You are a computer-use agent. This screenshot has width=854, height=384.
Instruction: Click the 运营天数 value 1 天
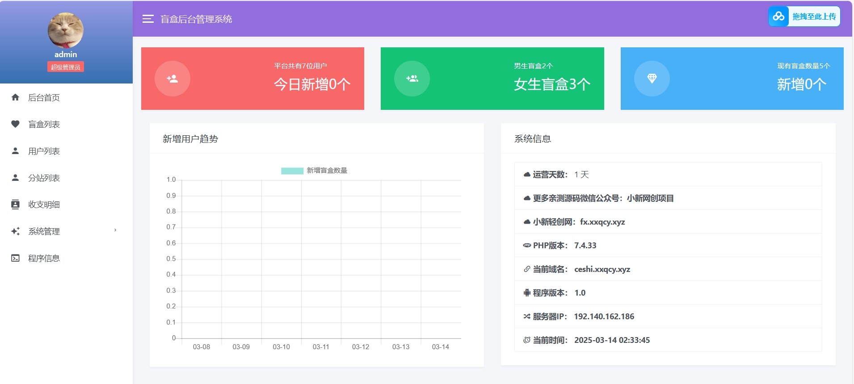[582, 175]
